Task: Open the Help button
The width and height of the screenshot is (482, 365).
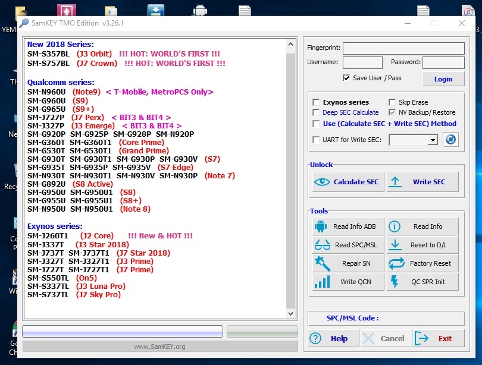Action: click(332, 338)
